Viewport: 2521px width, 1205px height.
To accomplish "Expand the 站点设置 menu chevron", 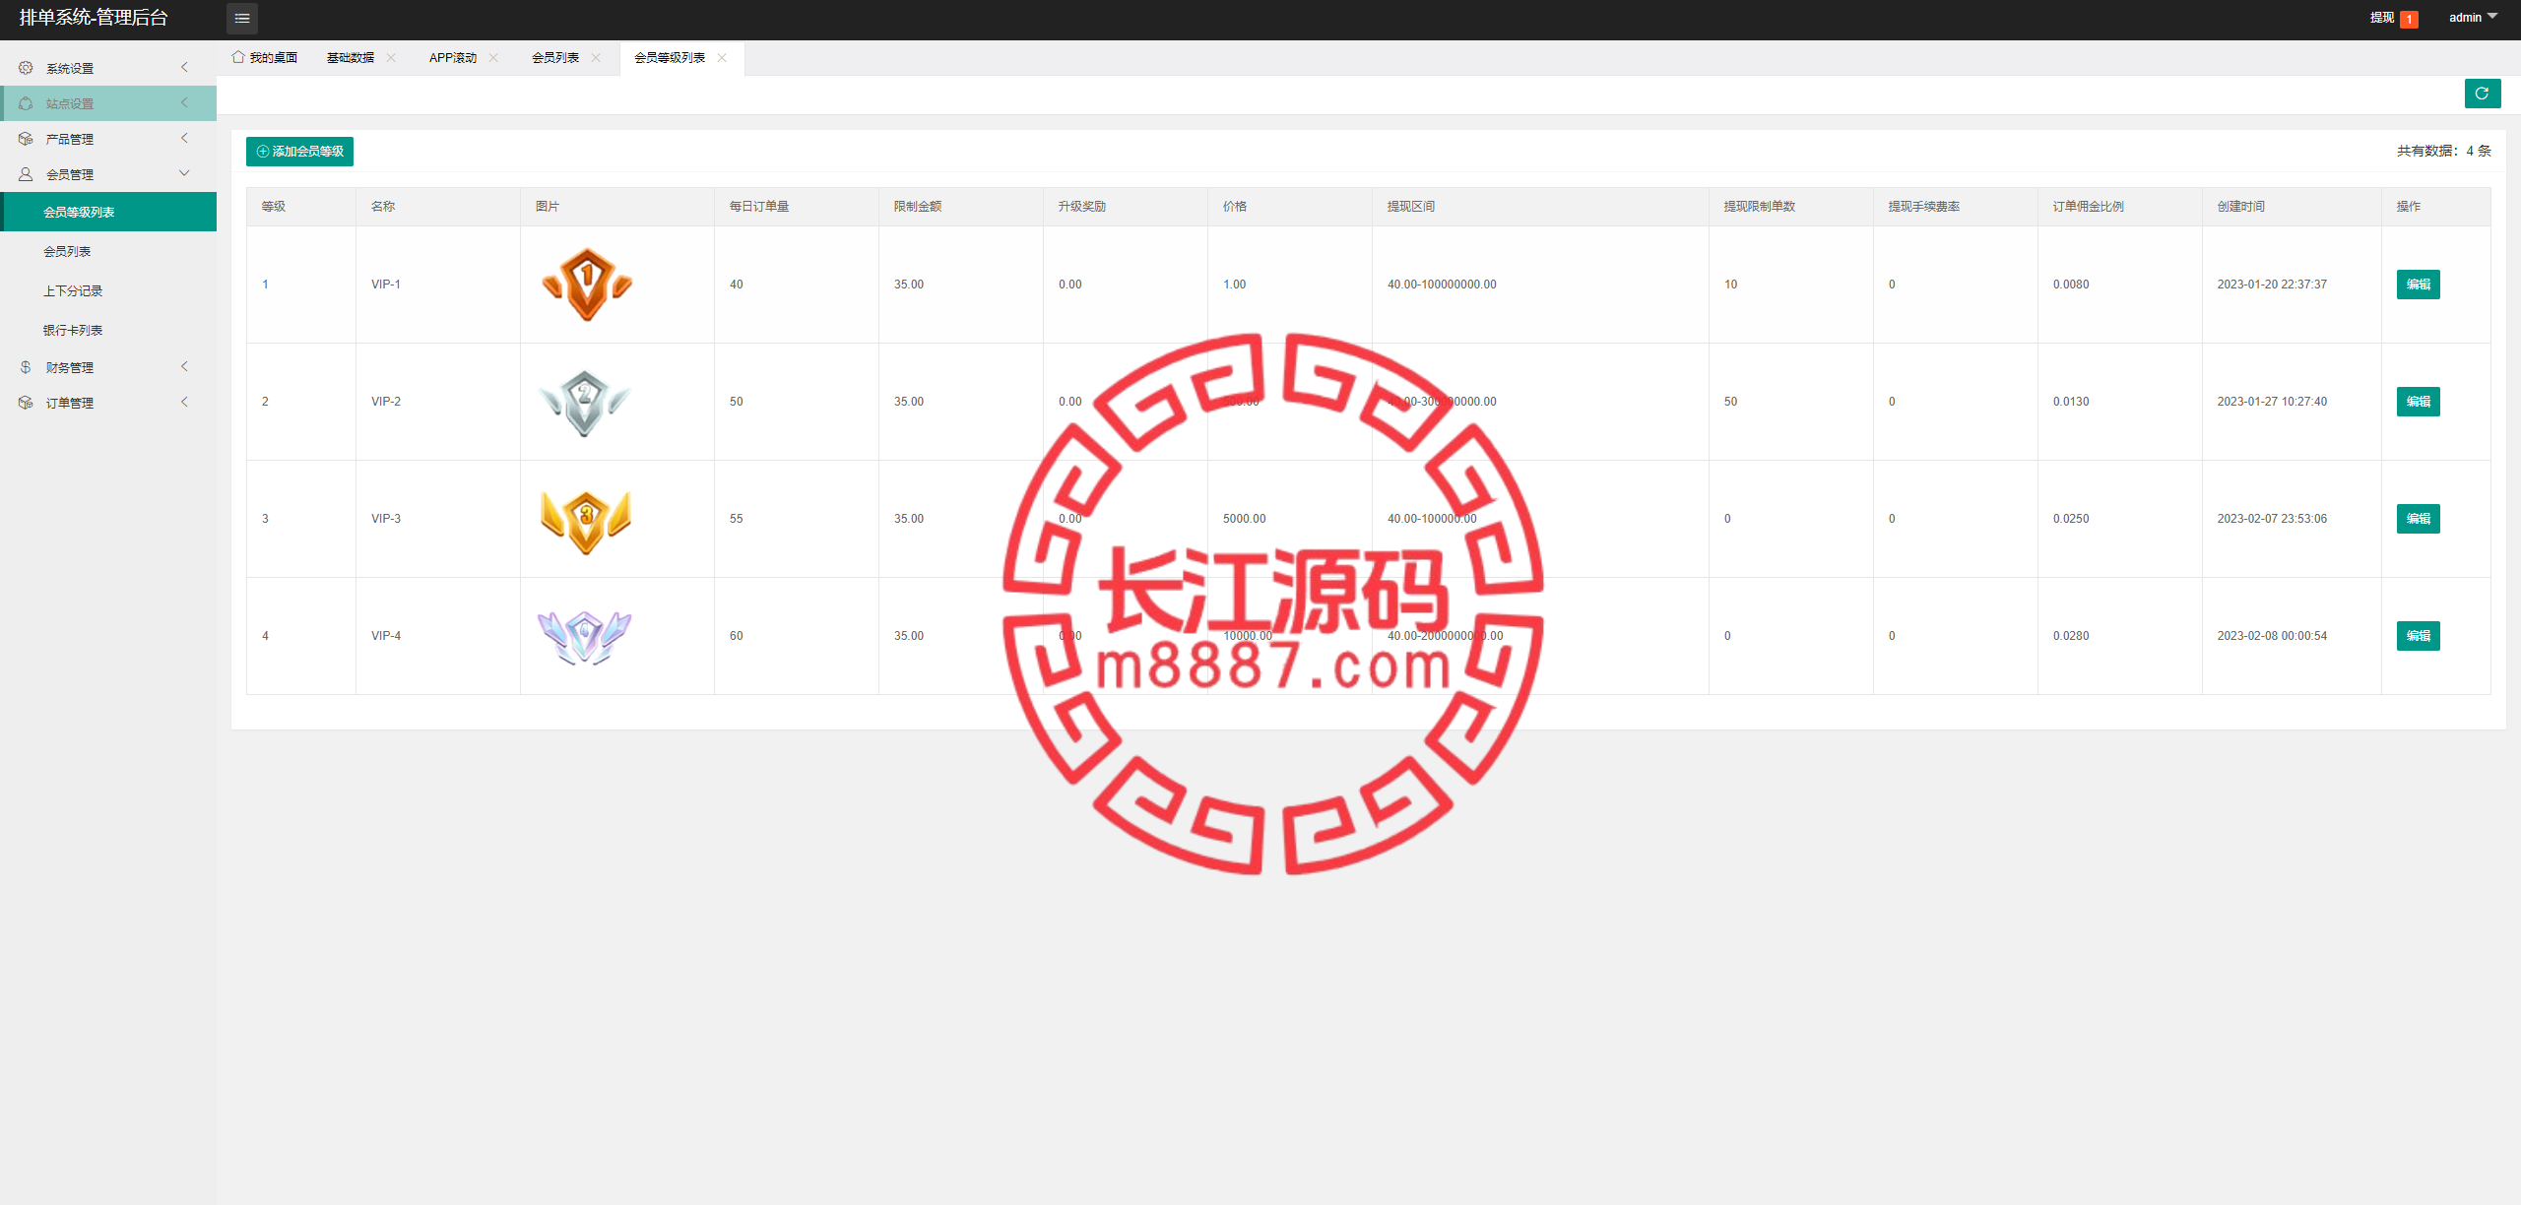I will coord(184,102).
